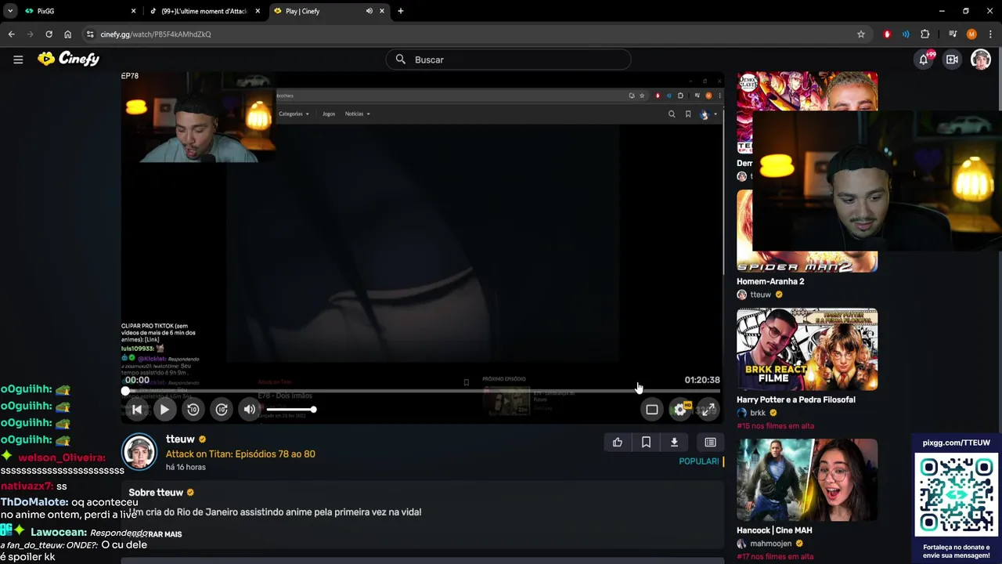Viewport: 1002px width, 564px height.
Task: Open the playlist list icon
Action: click(710, 443)
